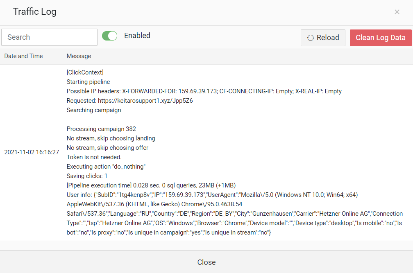Click the Reload circular arrow icon

coord(311,38)
